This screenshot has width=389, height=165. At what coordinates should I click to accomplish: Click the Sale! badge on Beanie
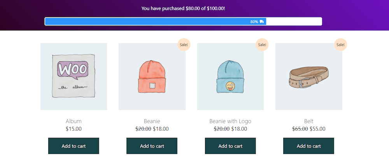(184, 45)
